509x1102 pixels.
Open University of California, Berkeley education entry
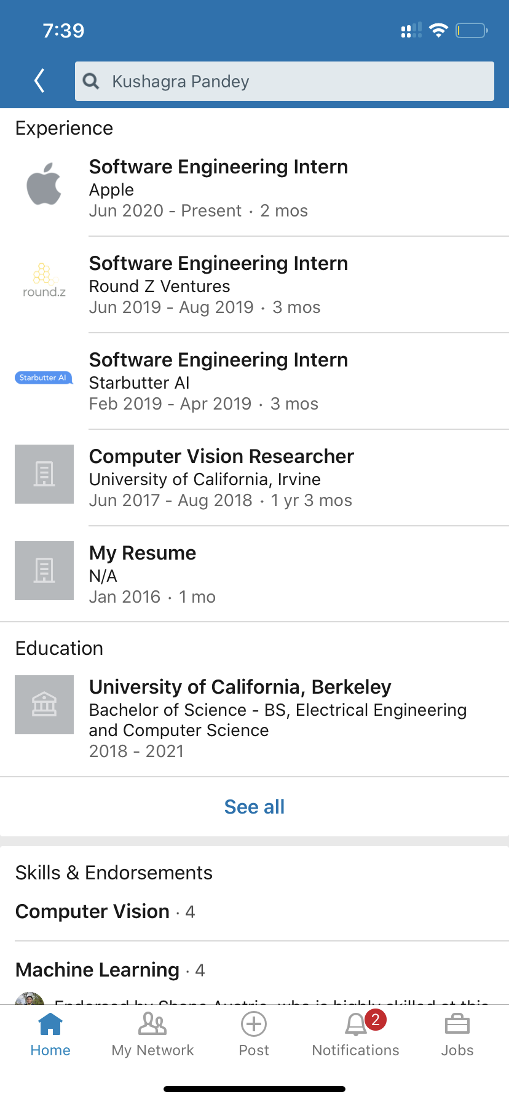[240, 688]
